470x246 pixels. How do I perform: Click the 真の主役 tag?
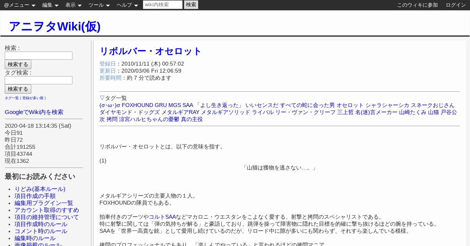click(192, 119)
